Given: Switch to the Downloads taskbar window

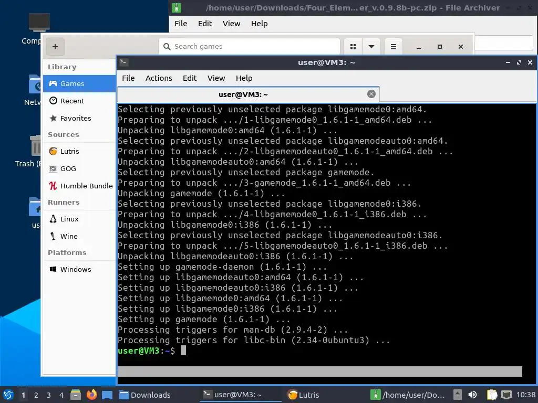Looking at the screenshot, I should coord(157,395).
